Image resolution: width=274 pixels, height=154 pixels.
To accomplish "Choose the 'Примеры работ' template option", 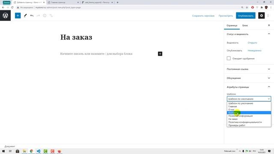I will click(249, 125).
